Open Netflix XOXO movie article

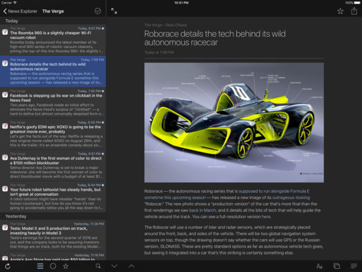[x=53, y=134]
